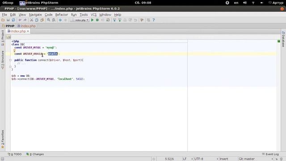Open the Edit menu
This screenshot has height=161, width=286.
click(x=13, y=15)
